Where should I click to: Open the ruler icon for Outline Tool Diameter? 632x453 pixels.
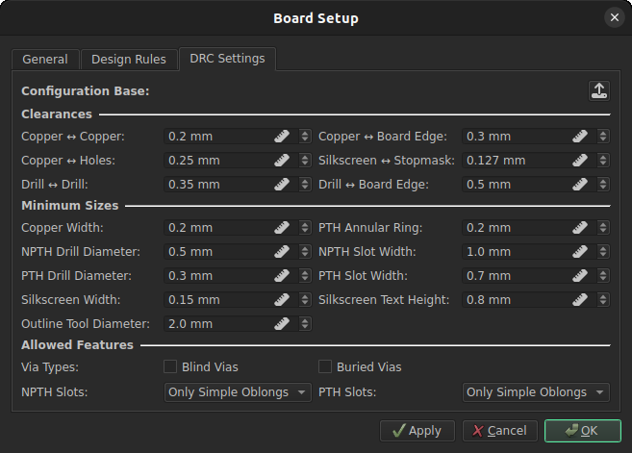click(x=282, y=323)
